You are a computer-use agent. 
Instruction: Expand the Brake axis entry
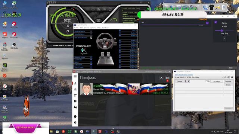coord(83,62)
